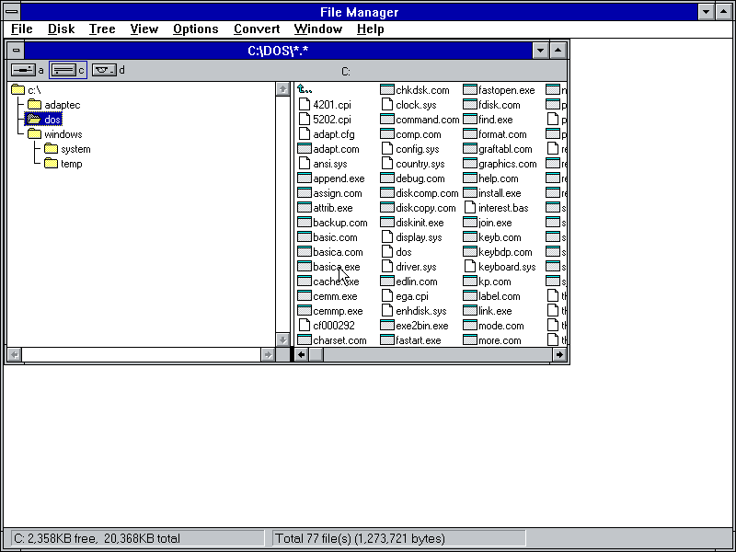
Task: Select the drive A floppy icon
Action: point(24,69)
